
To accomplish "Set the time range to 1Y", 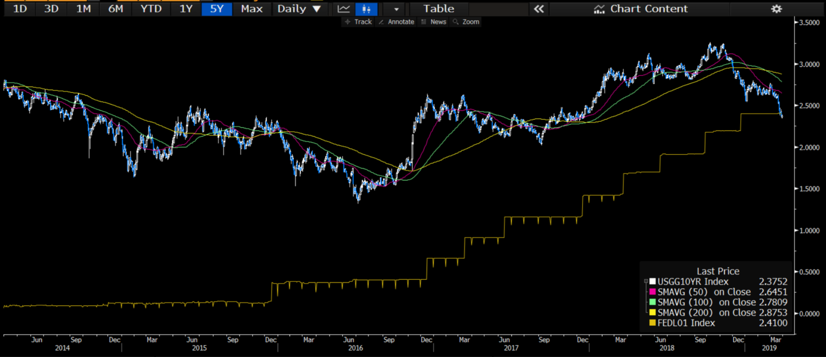I will (x=186, y=9).
